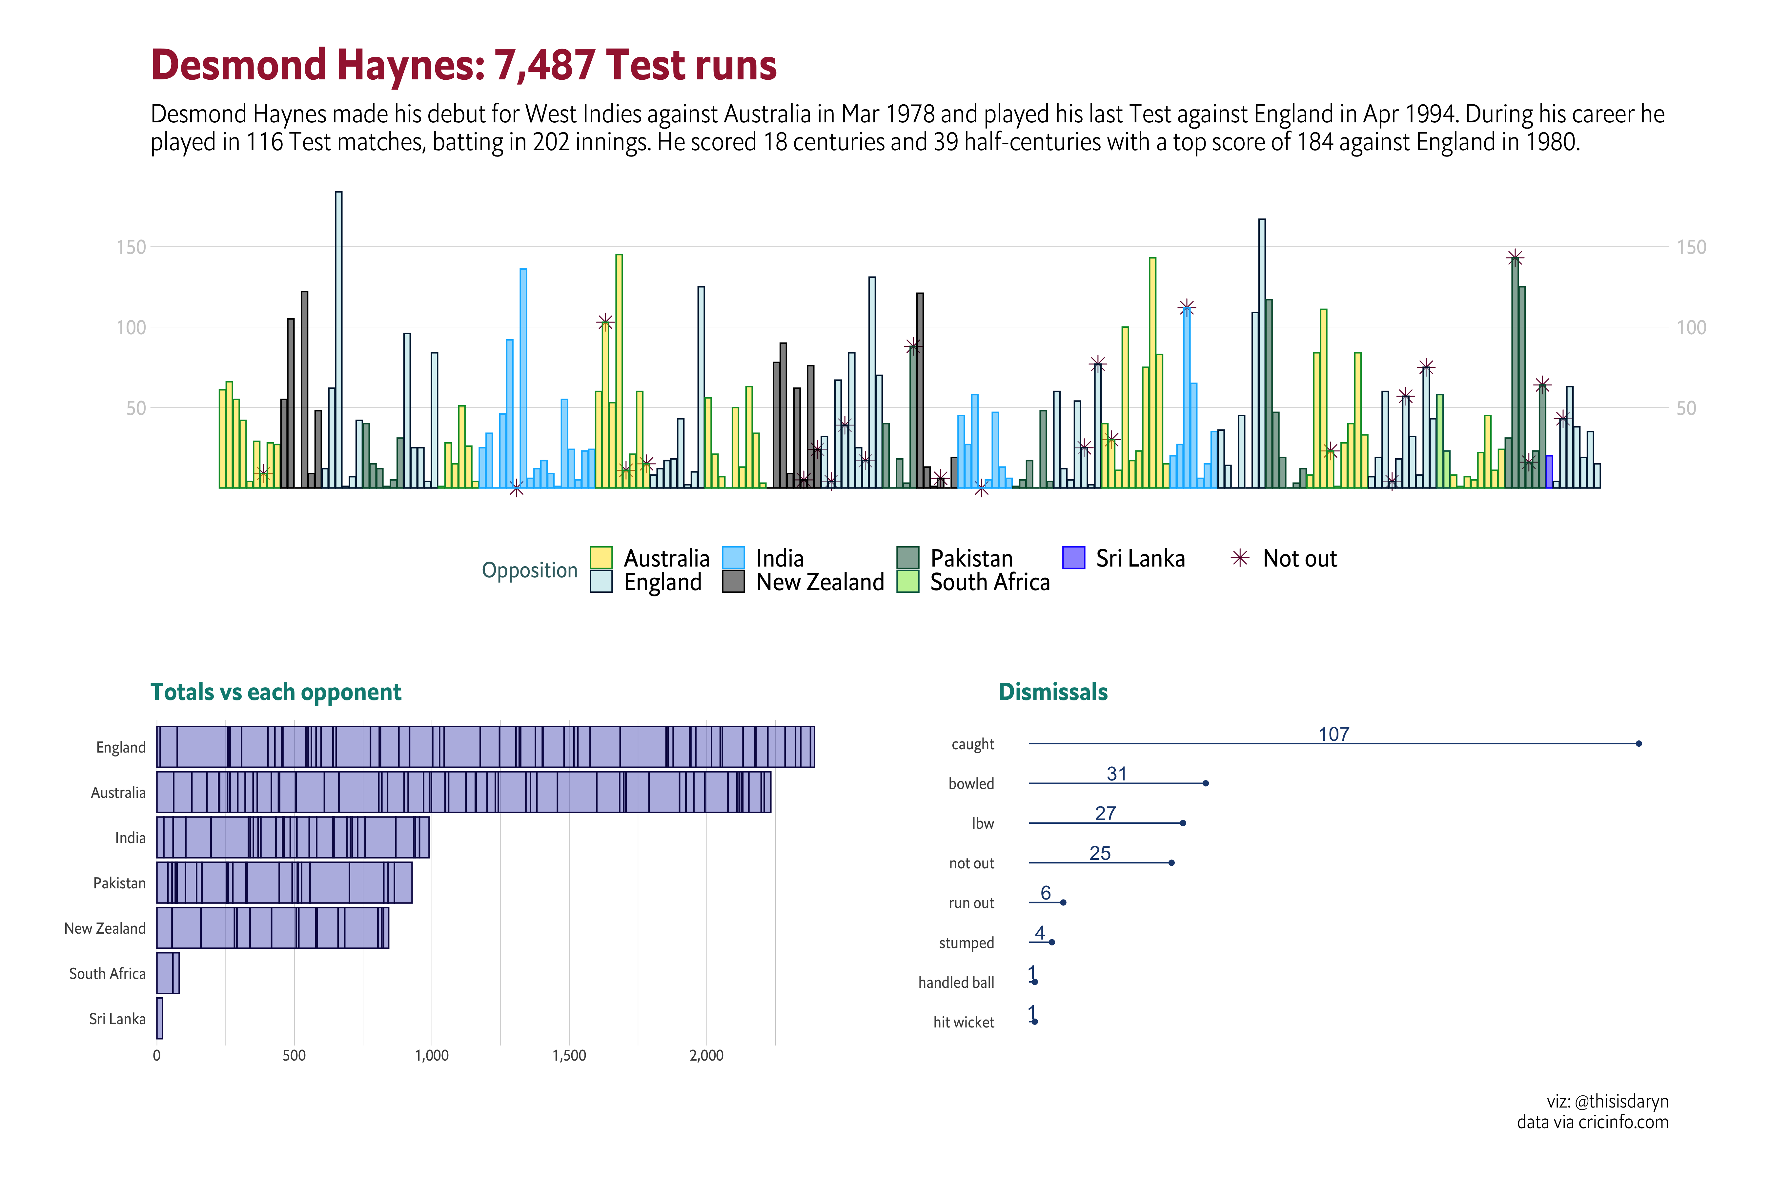Click the Australia legend color swatch
This screenshot has width=1771, height=1181.
click(601, 557)
